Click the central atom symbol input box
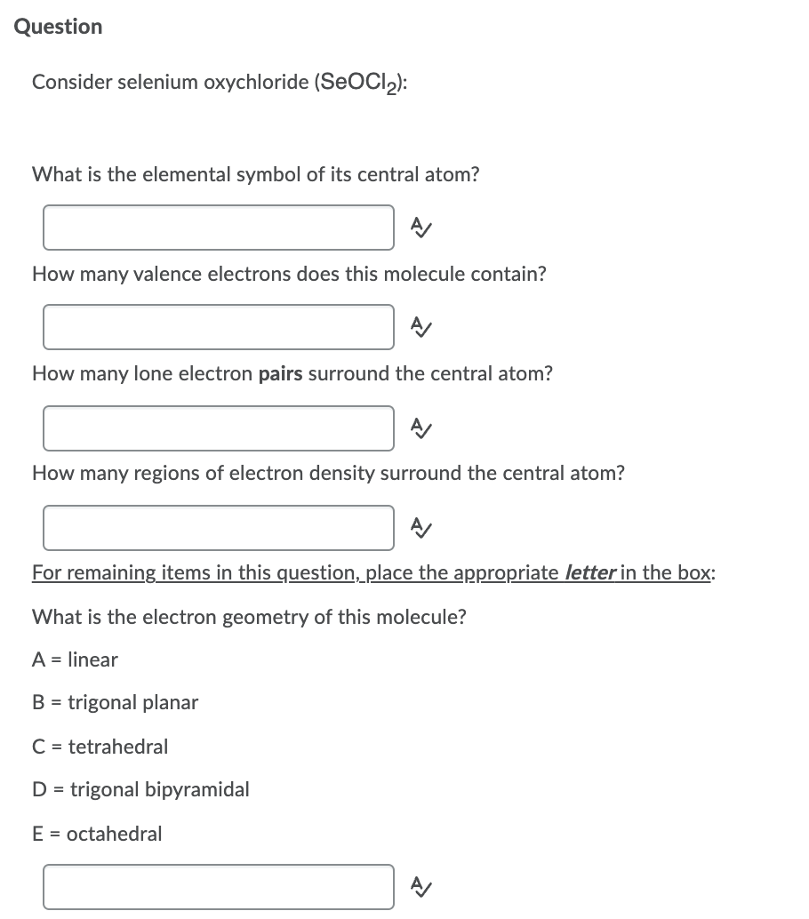The image size is (809, 919). coord(218,228)
